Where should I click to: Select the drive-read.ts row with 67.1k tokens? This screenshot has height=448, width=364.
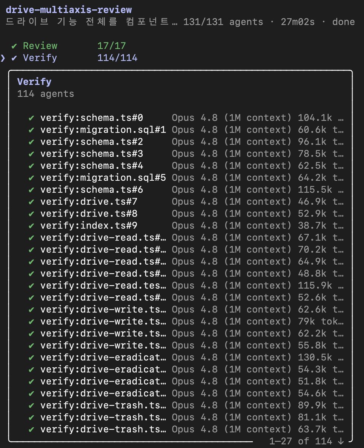tap(186, 237)
